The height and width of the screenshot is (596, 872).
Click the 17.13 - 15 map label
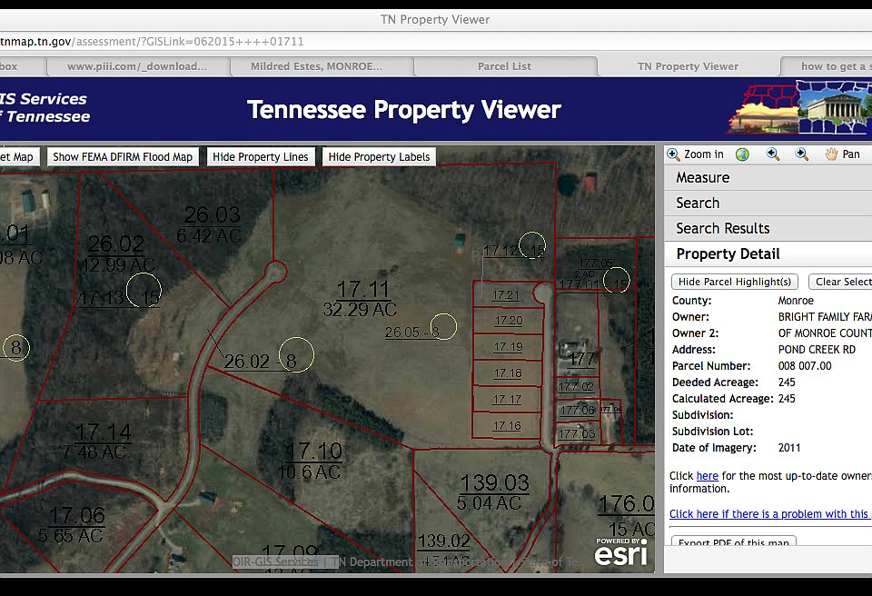click(118, 298)
